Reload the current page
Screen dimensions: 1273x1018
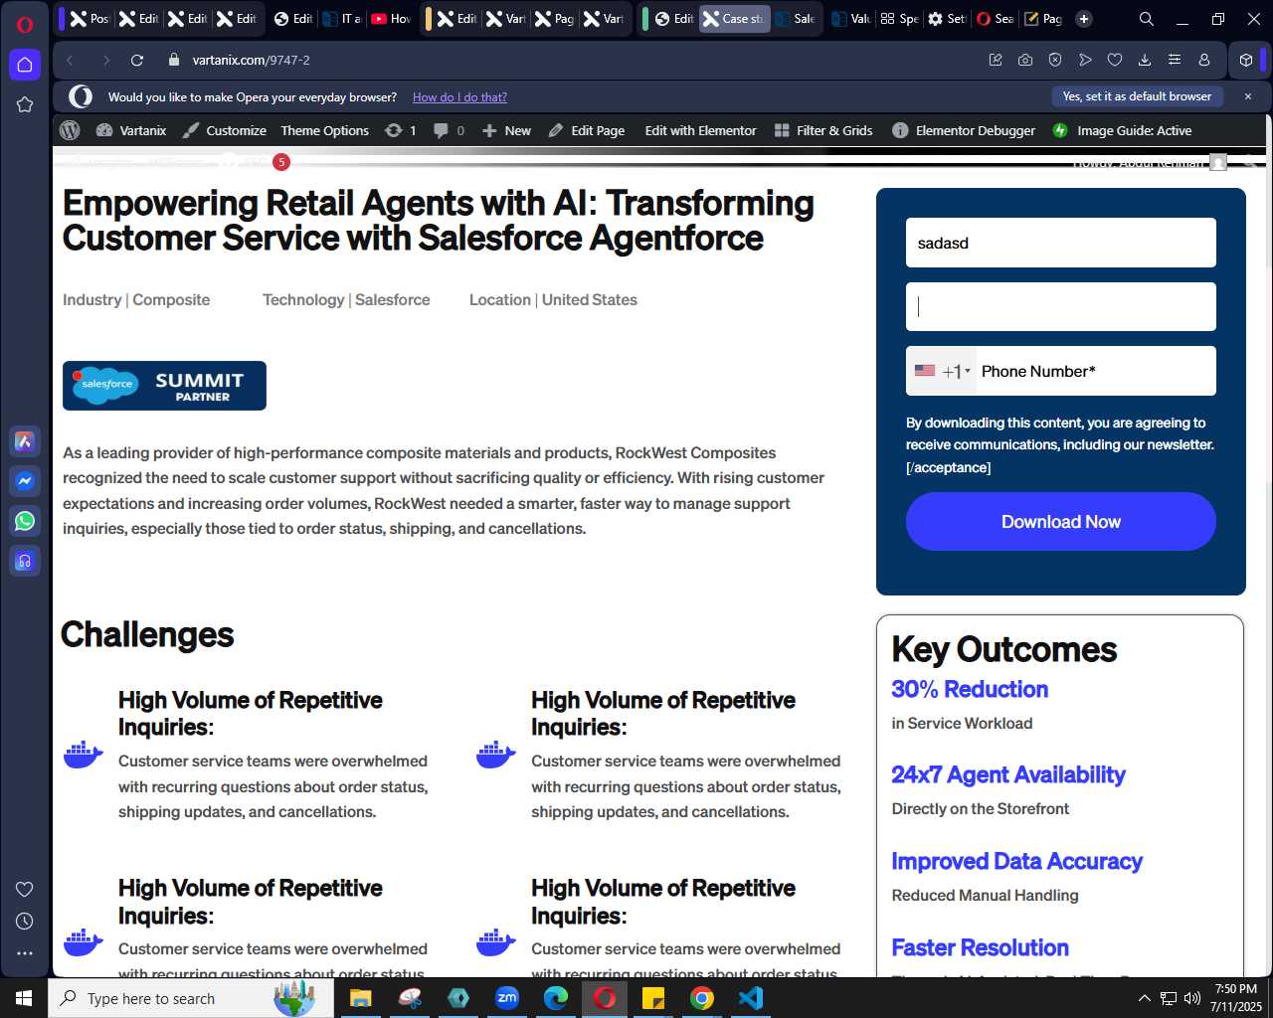(137, 60)
